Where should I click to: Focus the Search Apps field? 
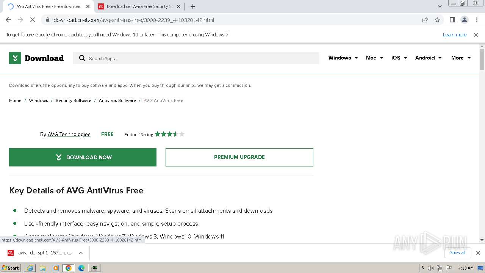point(196,58)
